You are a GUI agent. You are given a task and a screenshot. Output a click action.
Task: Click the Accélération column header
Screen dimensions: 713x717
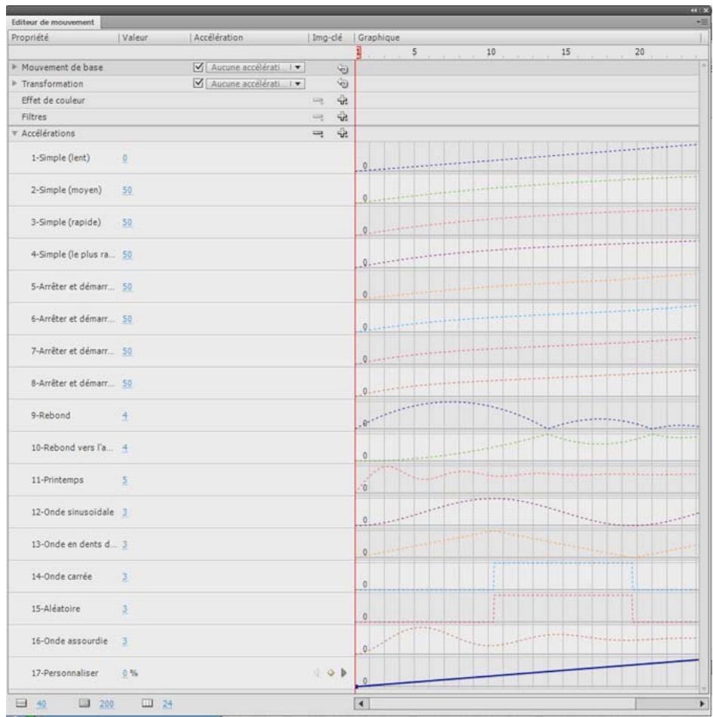[218, 38]
